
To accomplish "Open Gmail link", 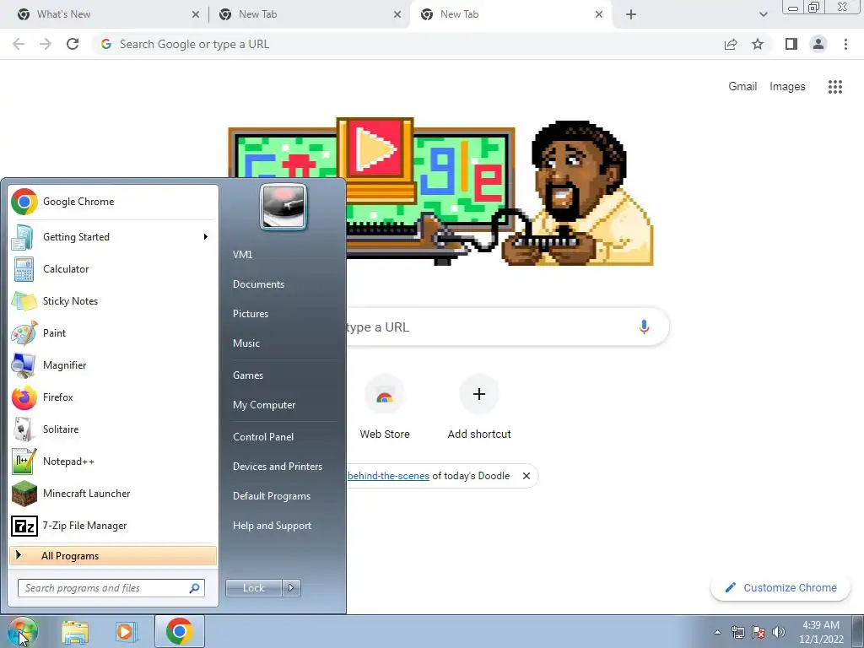I will (x=742, y=87).
